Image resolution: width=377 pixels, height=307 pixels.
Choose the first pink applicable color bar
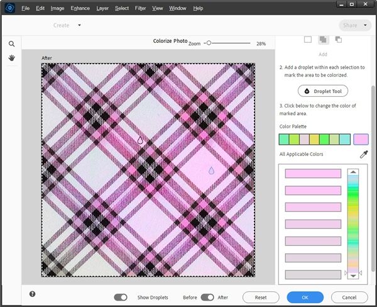click(313, 174)
